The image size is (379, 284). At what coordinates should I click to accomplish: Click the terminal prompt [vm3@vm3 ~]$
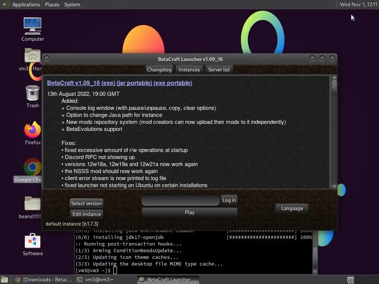coord(93,270)
